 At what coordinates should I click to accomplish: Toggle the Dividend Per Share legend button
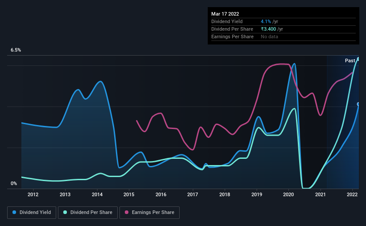[x=88, y=213]
